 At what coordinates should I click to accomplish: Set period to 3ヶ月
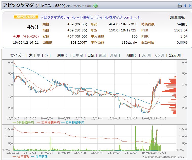point(146,55)
